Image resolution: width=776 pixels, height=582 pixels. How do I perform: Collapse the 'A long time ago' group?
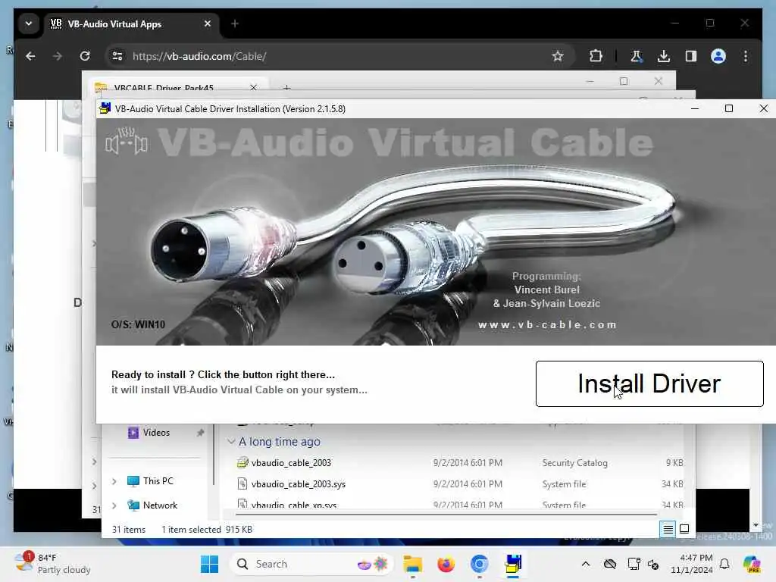(x=231, y=442)
